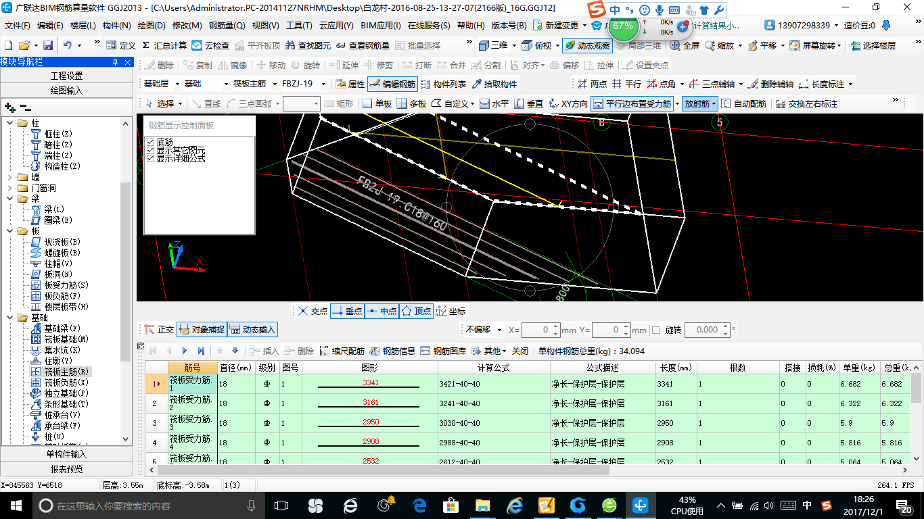Click 查找图元 find element tool
The width and height of the screenshot is (924, 519).
pos(307,45)
